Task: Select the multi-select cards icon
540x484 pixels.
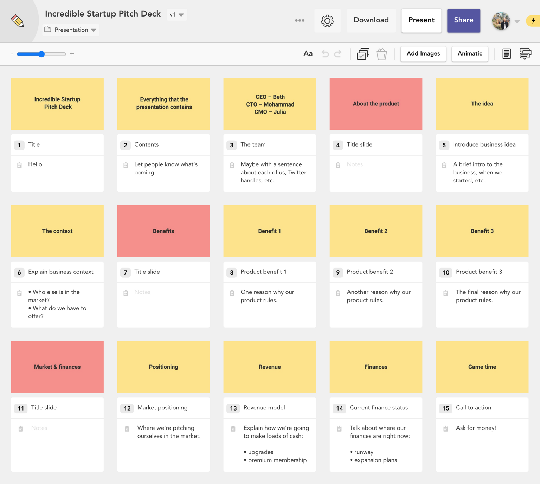Action: [x=363, y=54]
